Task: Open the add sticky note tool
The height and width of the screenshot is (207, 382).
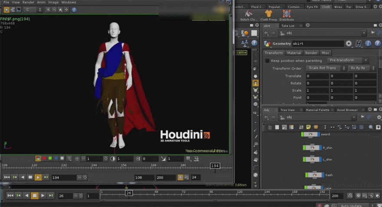Action: click(x=309, y=127)
